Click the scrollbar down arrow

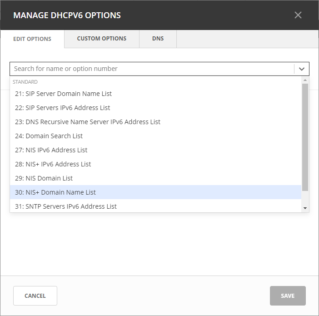click(x=305, y=208)
